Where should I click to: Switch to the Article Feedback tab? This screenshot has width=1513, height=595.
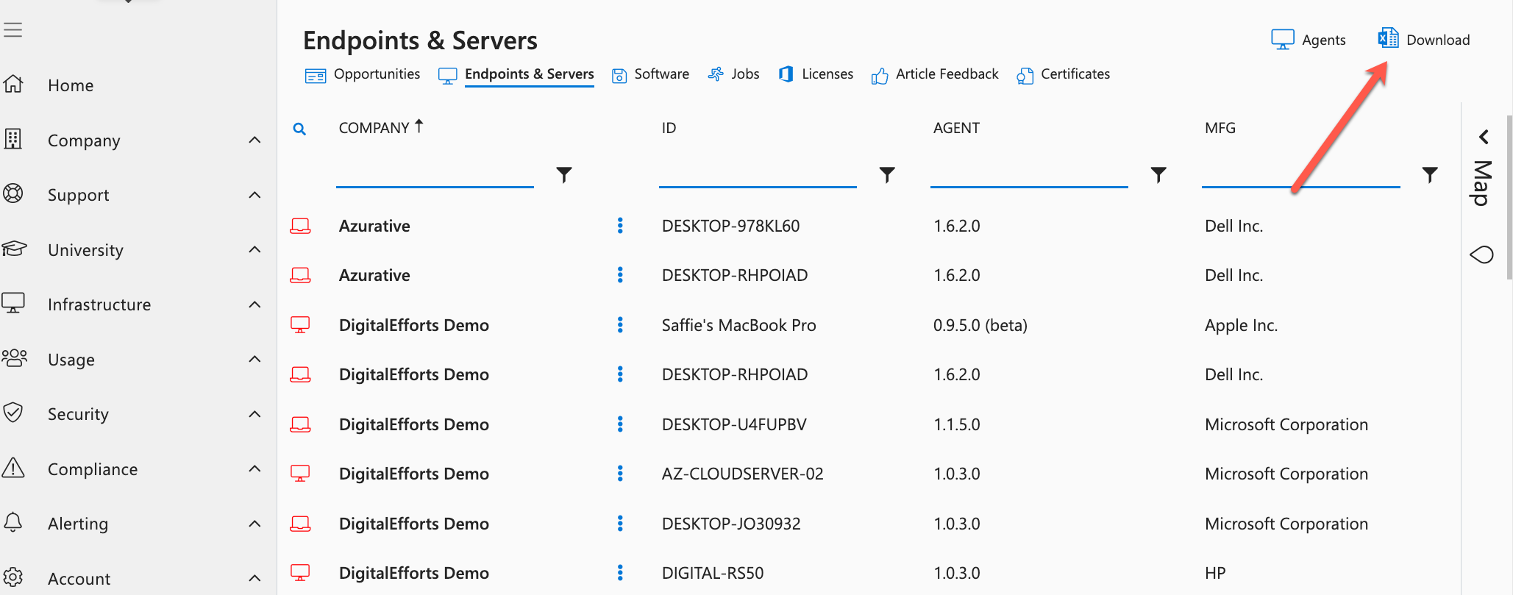(935, 74)
